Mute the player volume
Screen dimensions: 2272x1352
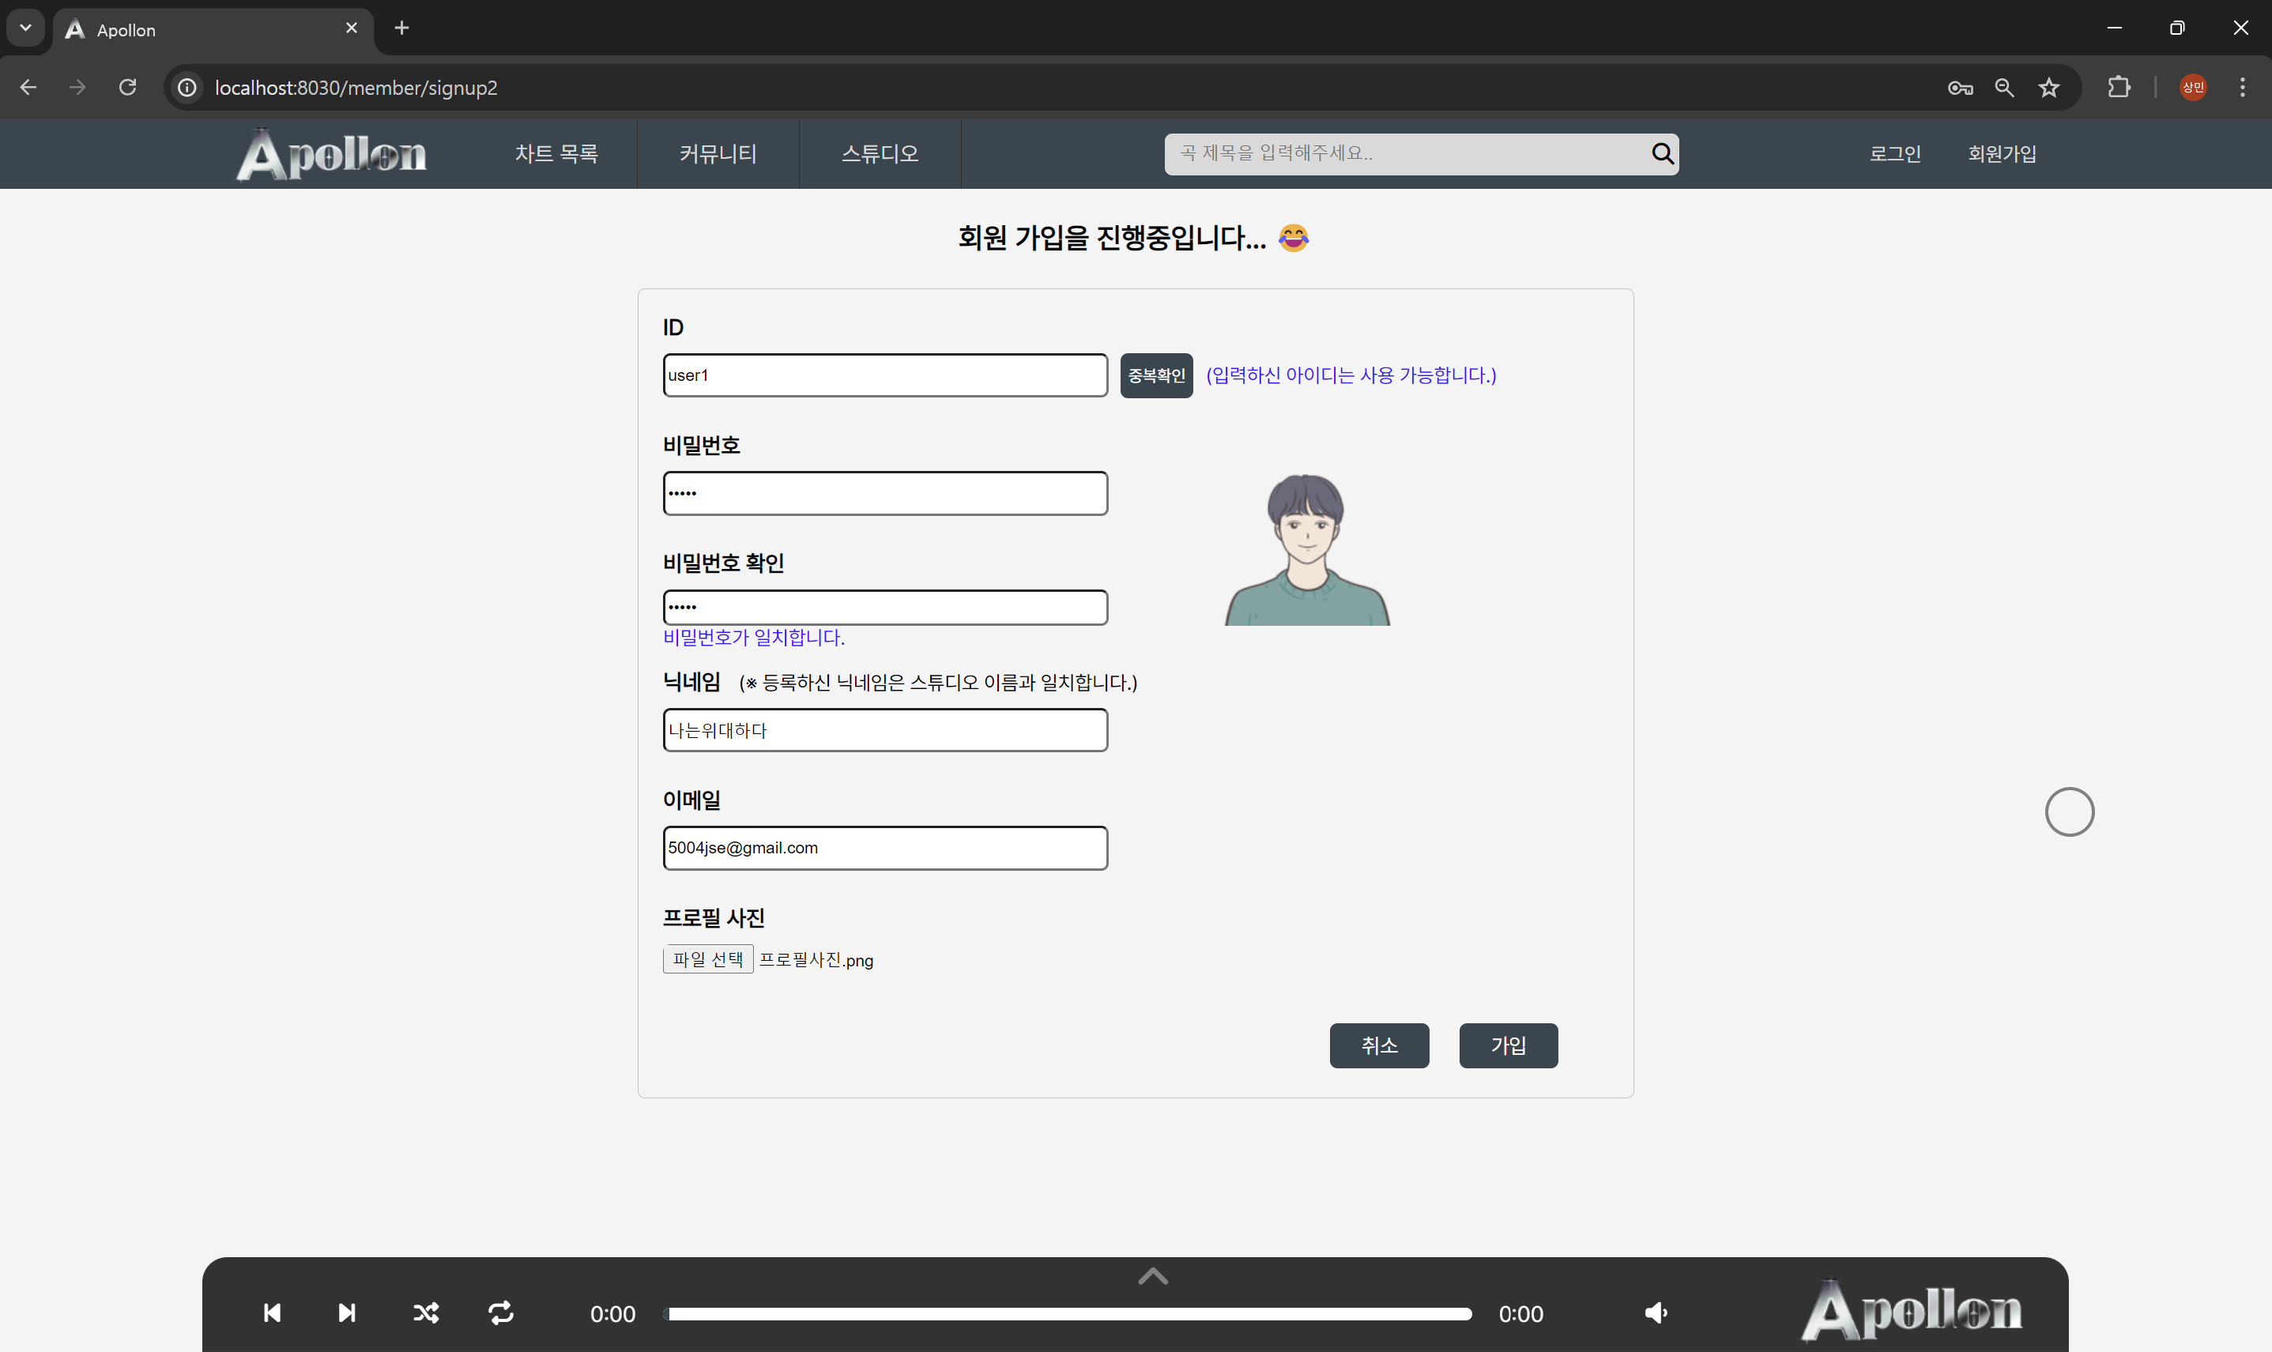tap(1656, 1312)
